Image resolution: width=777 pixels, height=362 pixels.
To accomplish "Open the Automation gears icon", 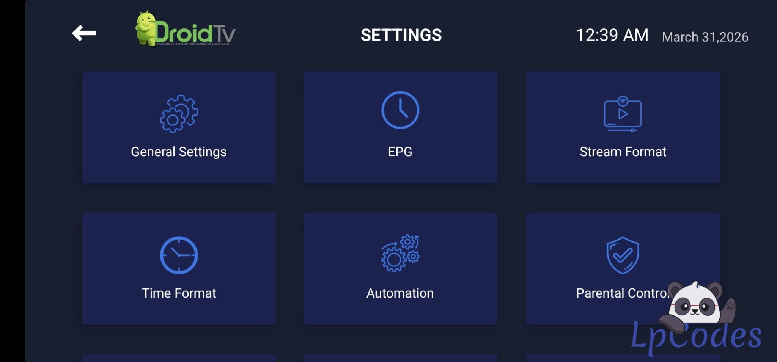I will point(400,253).
